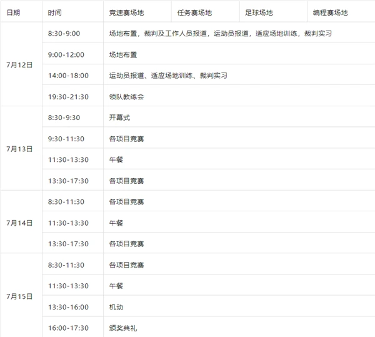
Task: Select the 7月12日 date cell
Action: 21,64
